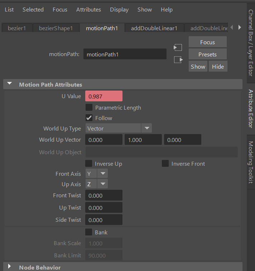
Task: Select the Attribute Editor side tab
Action: [251, 109]
